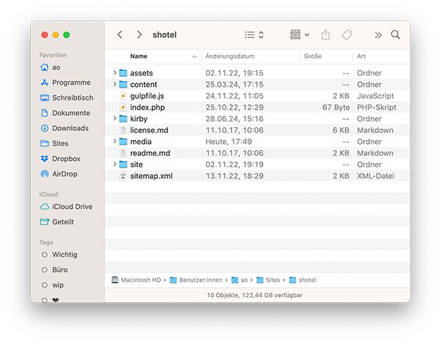Image resolution: width=441 pixels, height=343 pixels.
Task: Sort by Änderungsdatum column header
Action: click(x=230, y=56)
